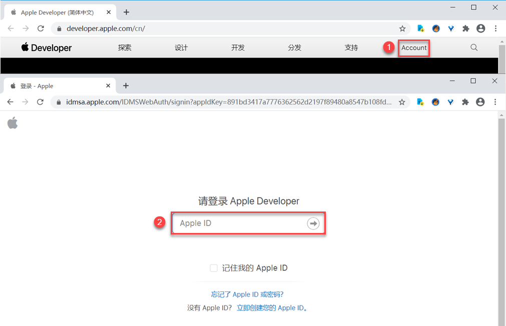Bookmark the sign-in page with the star icon

402,102
